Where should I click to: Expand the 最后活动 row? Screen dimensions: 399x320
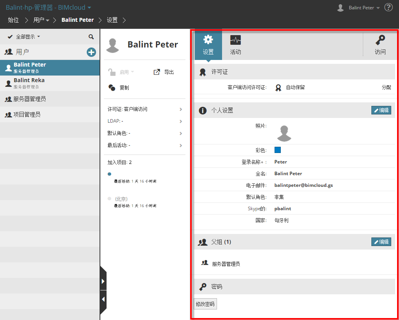pyautogui.click(x=145, y=146)
